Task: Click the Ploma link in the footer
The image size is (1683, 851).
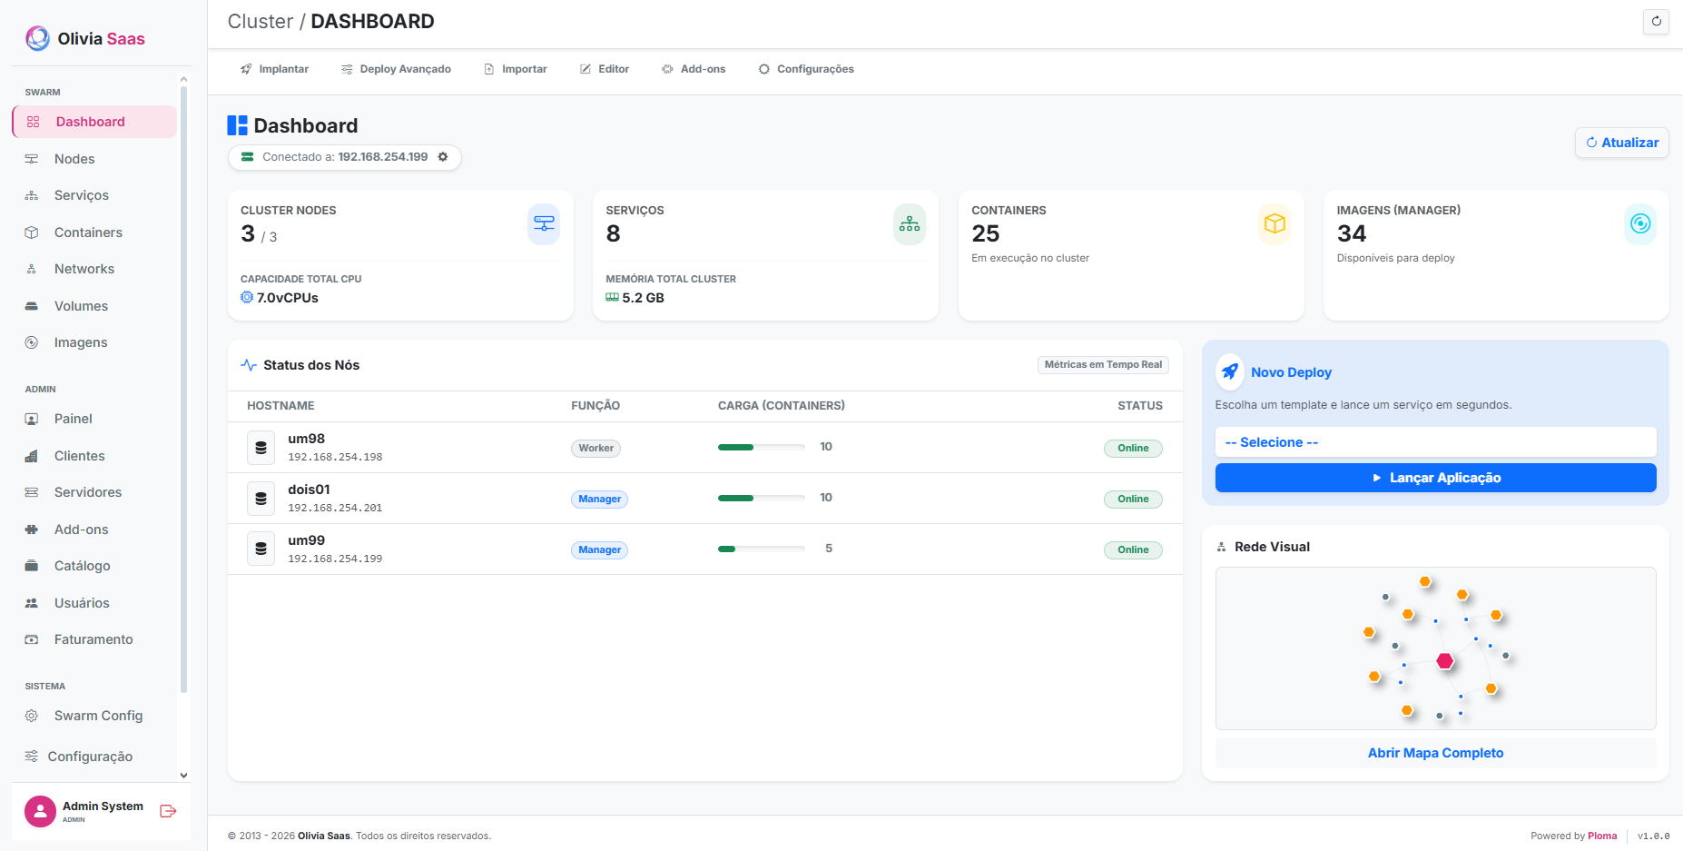Action: coord(1602,836)
